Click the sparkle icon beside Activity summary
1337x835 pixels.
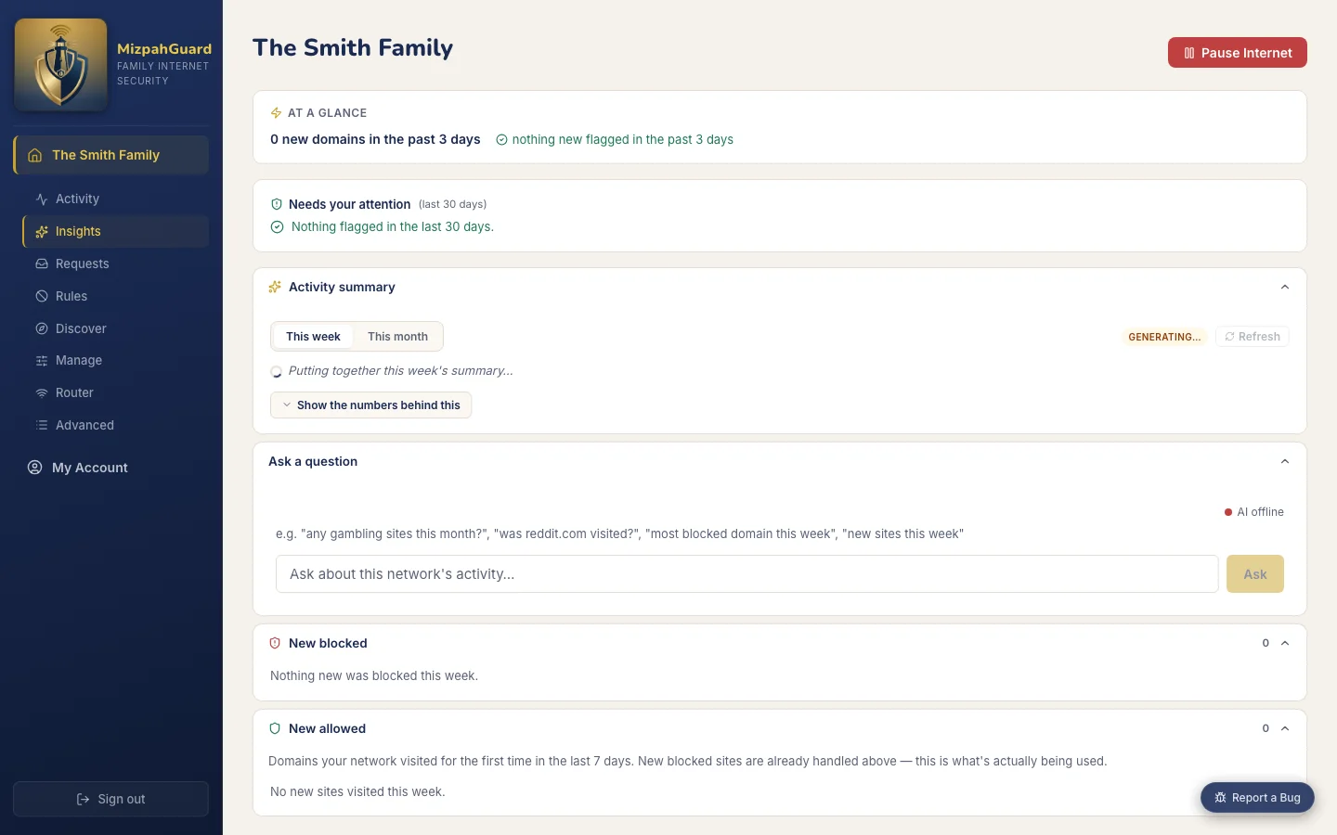click(x=275, y=287)
